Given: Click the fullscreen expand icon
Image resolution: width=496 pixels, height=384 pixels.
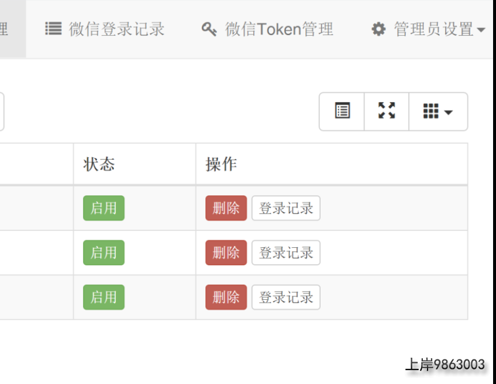Looking at the screenshot, I should pyautogui.click(x=386, y=111).
